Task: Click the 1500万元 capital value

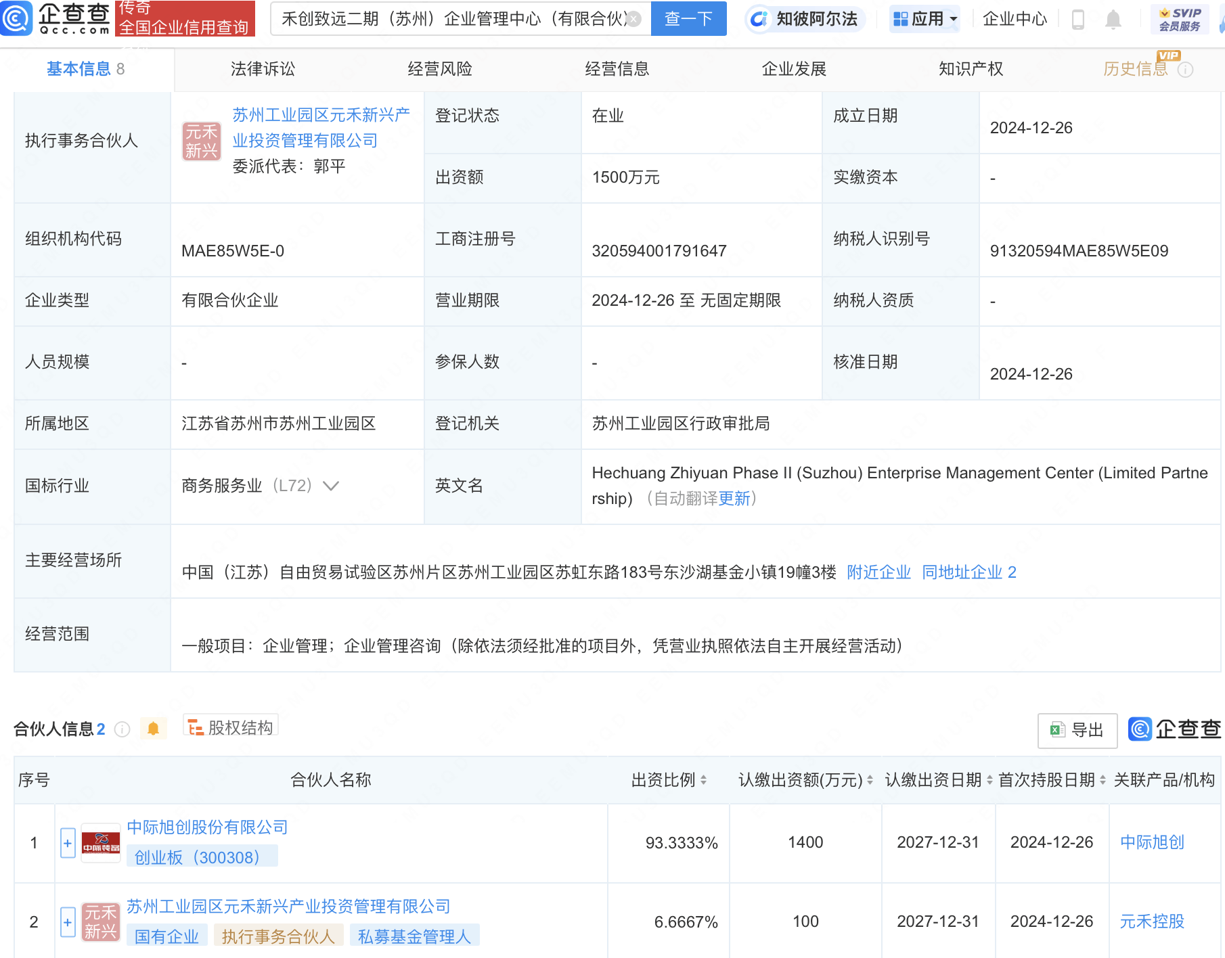Action: (625, 177)
